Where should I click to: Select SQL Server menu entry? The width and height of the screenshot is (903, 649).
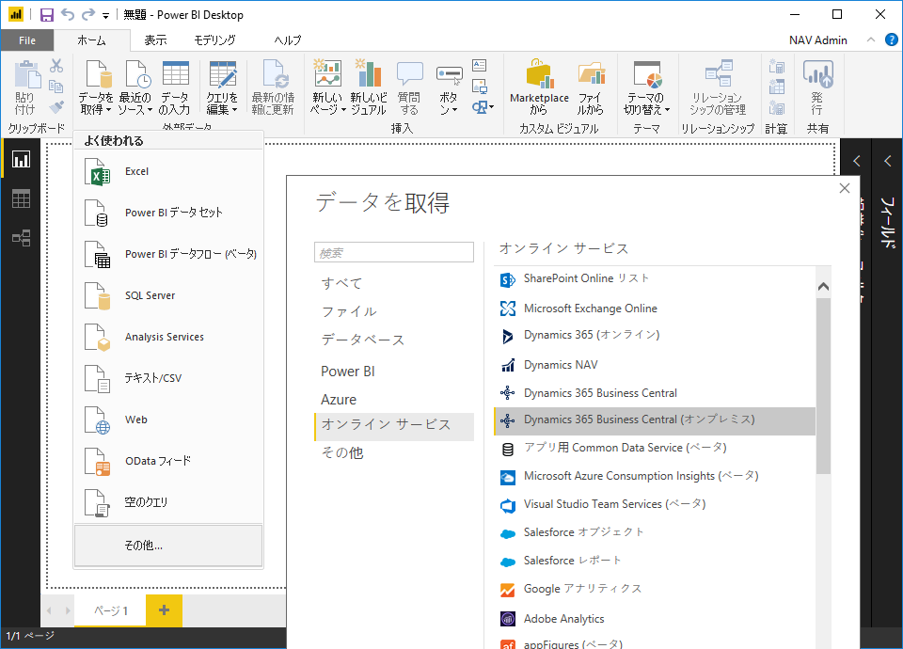[168, 295]
